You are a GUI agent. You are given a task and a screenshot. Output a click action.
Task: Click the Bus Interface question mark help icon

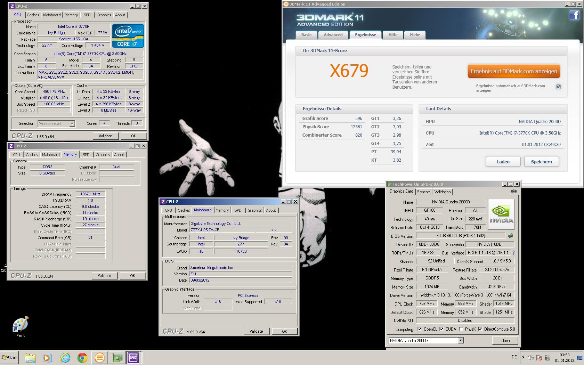pyautogui.click(x=513, y=253)
